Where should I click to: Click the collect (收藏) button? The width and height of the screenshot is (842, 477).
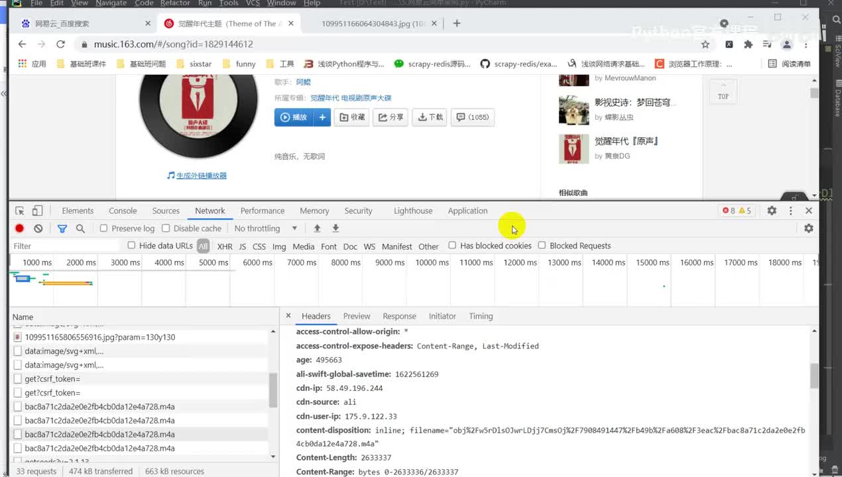(x=352, y=117)
